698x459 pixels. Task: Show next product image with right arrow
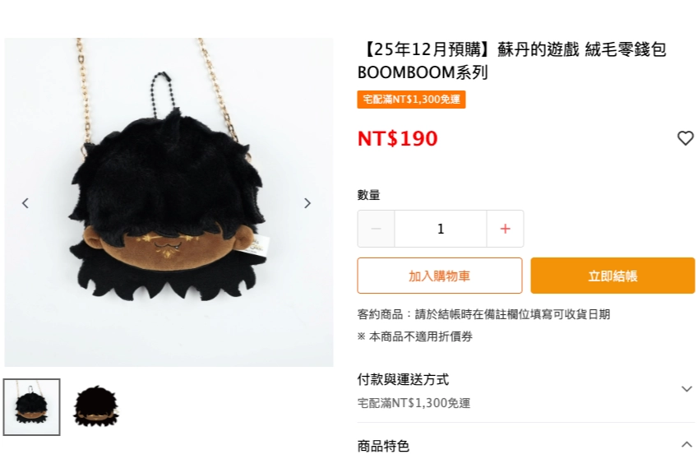click(307, 203)
